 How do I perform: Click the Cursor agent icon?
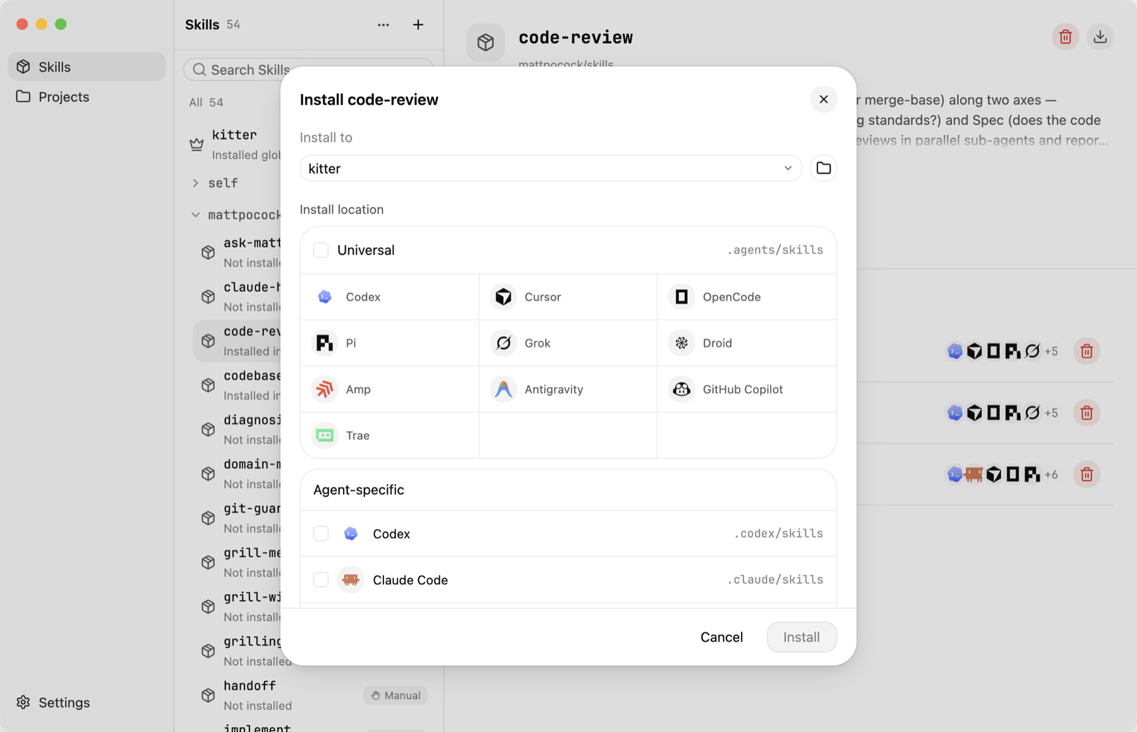pos(503,297)
